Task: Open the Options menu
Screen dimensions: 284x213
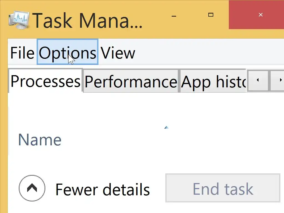Action: click(67, 52)
